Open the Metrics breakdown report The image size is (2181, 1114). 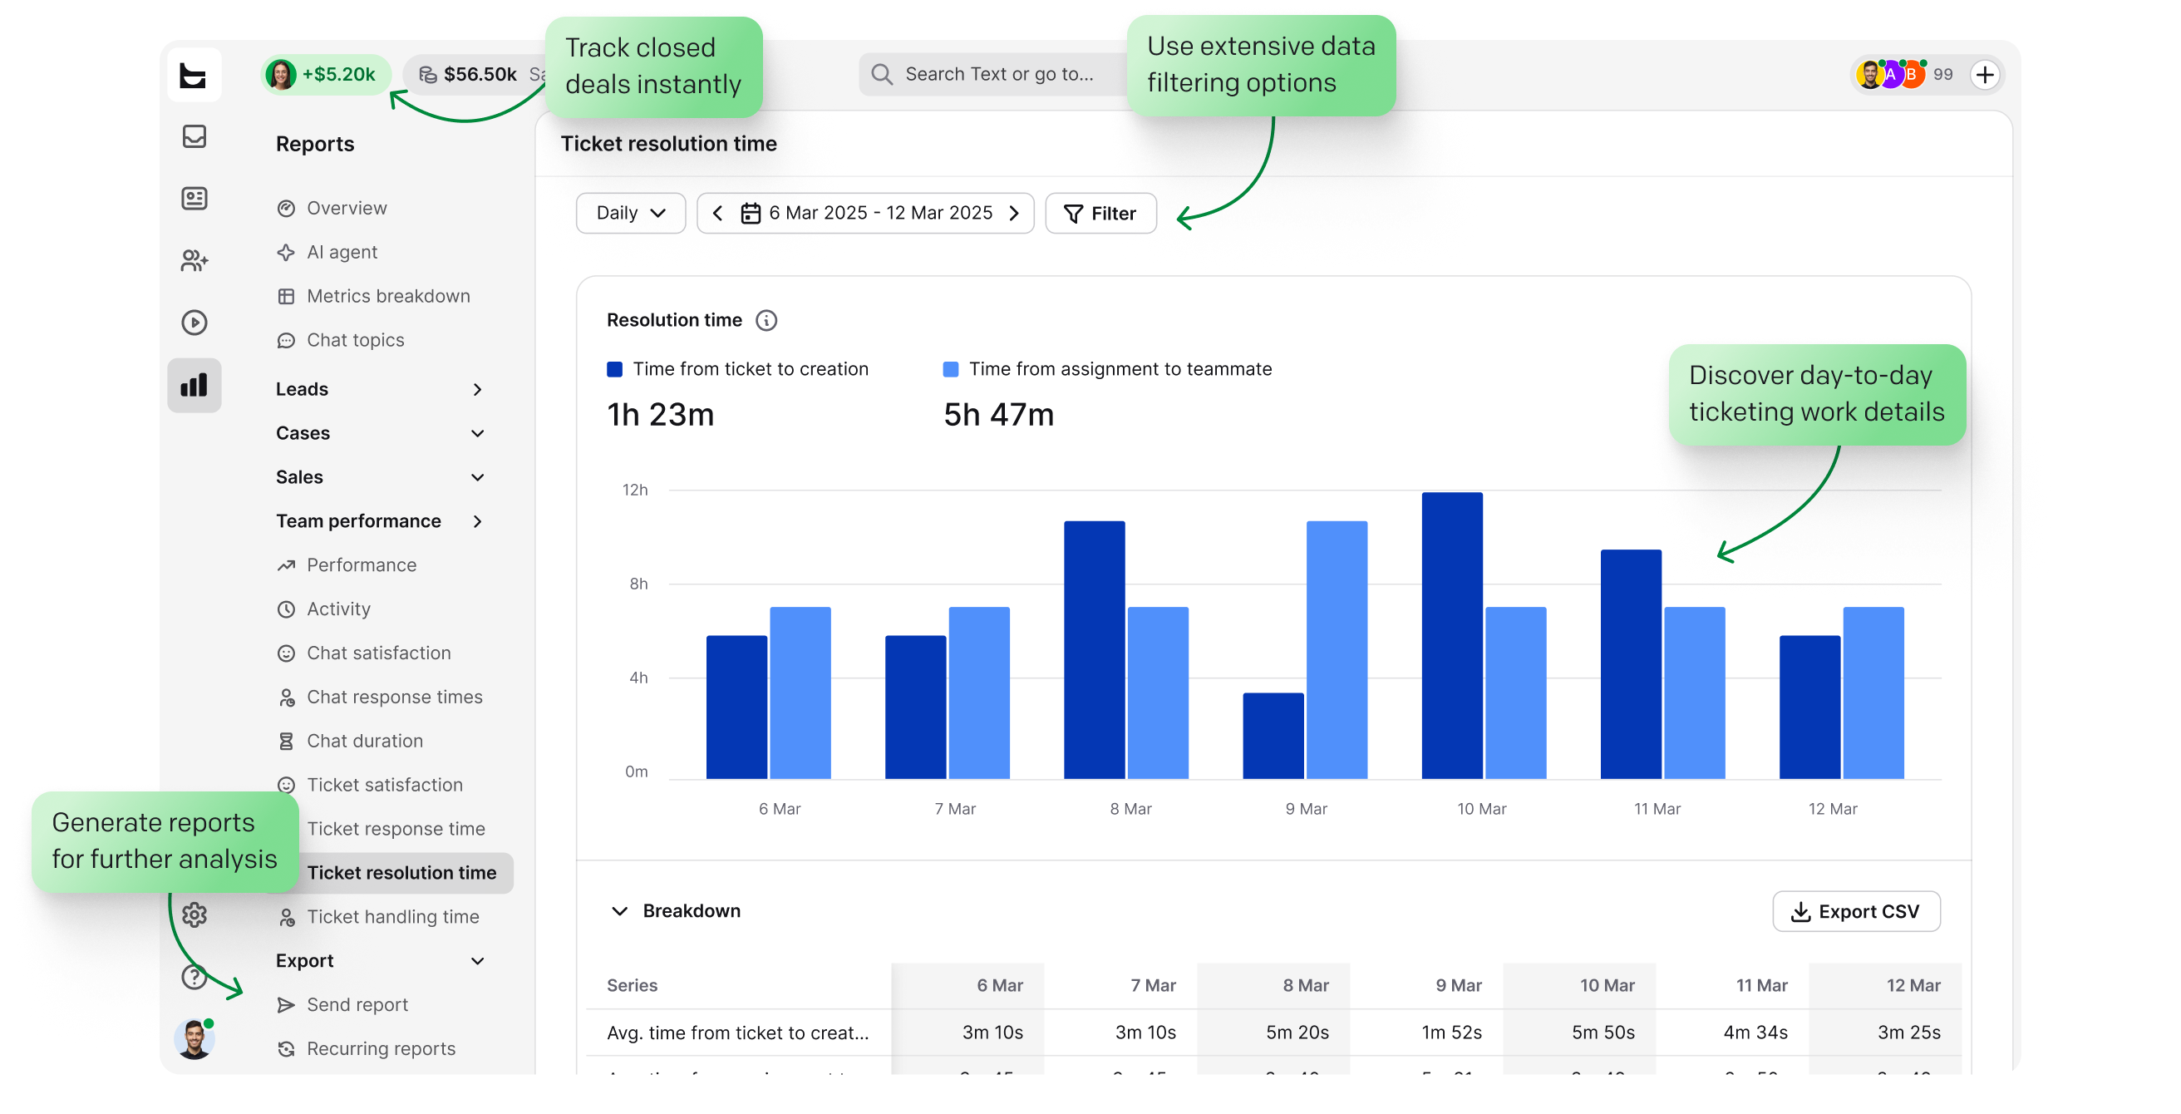[387, 296]
